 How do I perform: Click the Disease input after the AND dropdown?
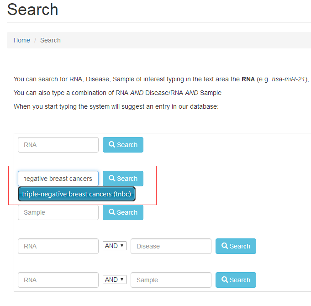tap(171, 246)
